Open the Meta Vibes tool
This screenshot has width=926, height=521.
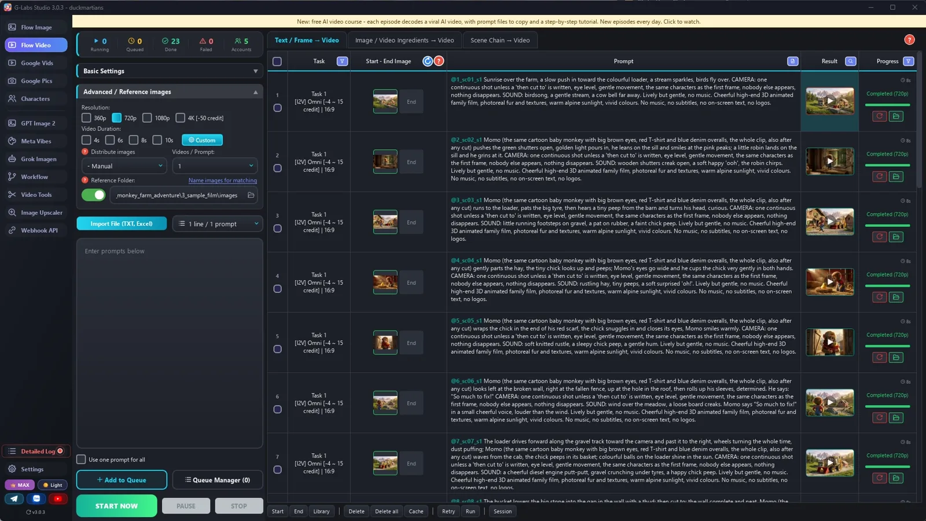[x=36, y=141]
